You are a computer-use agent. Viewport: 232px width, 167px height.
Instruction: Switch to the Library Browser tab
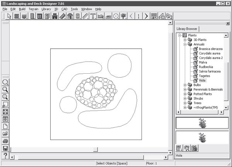click(187, 29)
